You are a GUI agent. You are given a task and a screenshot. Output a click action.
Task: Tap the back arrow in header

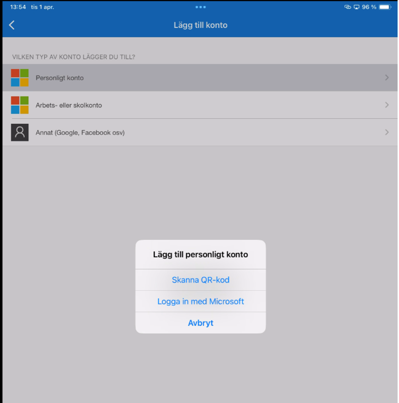pyautogui.click(x=12, y=25)
